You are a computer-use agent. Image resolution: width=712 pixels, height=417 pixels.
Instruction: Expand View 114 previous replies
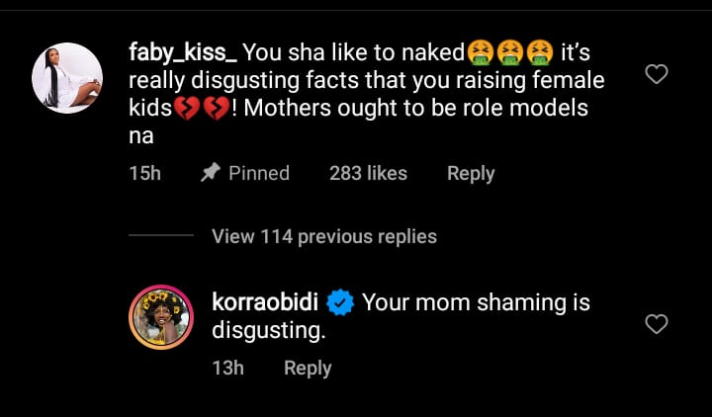pos(323,236)
